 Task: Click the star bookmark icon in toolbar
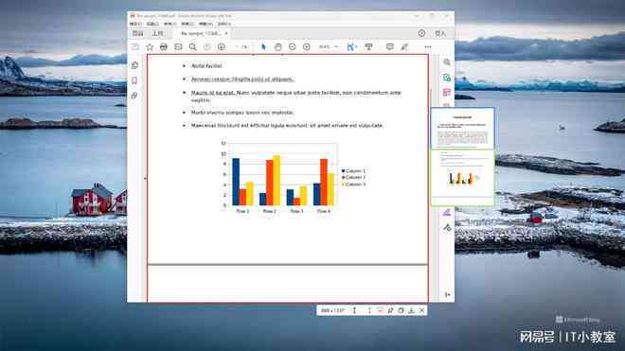150,47
